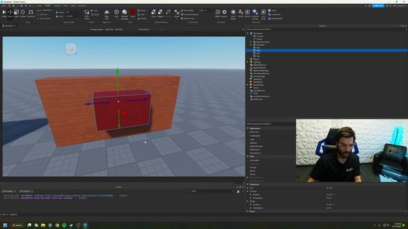This screenshot has width=408, height=229.
Task: Insert a new ModuleScript
Action: click(275, 18)
